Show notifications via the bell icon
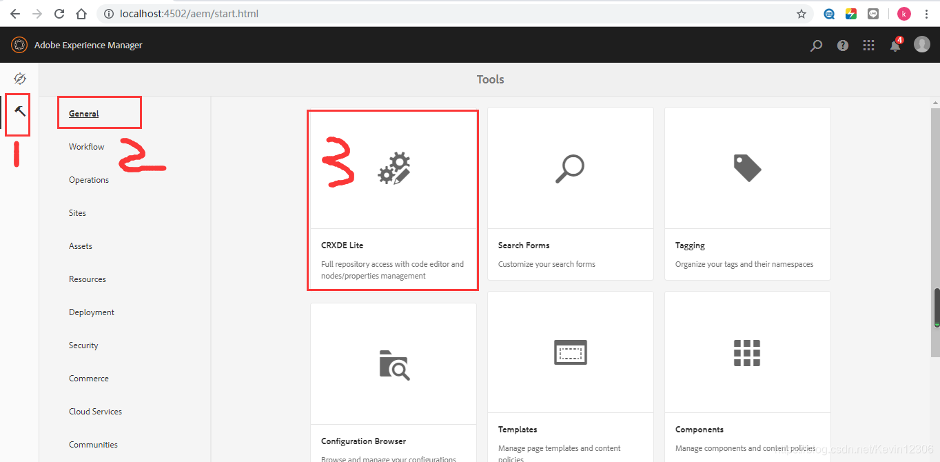Image resolution: width=940 pixels, height=462 pixels. click(895, 45)
